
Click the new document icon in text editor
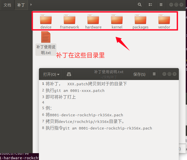[69, 74]
